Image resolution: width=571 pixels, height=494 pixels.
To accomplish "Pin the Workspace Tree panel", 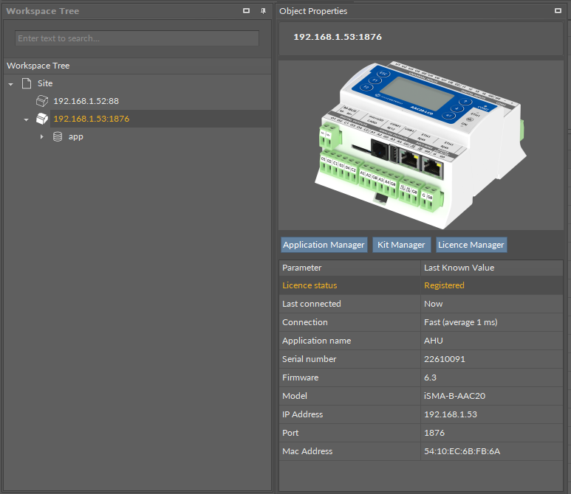I will pos(262,11).
